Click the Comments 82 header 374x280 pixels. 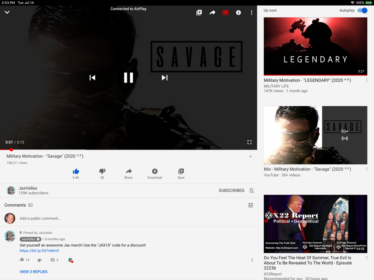19,205
